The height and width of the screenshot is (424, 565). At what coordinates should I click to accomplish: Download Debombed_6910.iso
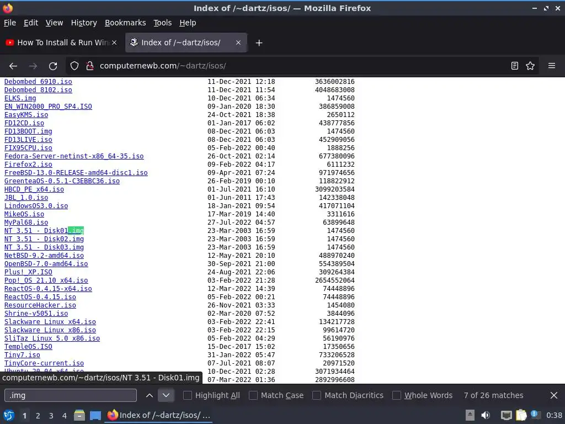[38, 82]
